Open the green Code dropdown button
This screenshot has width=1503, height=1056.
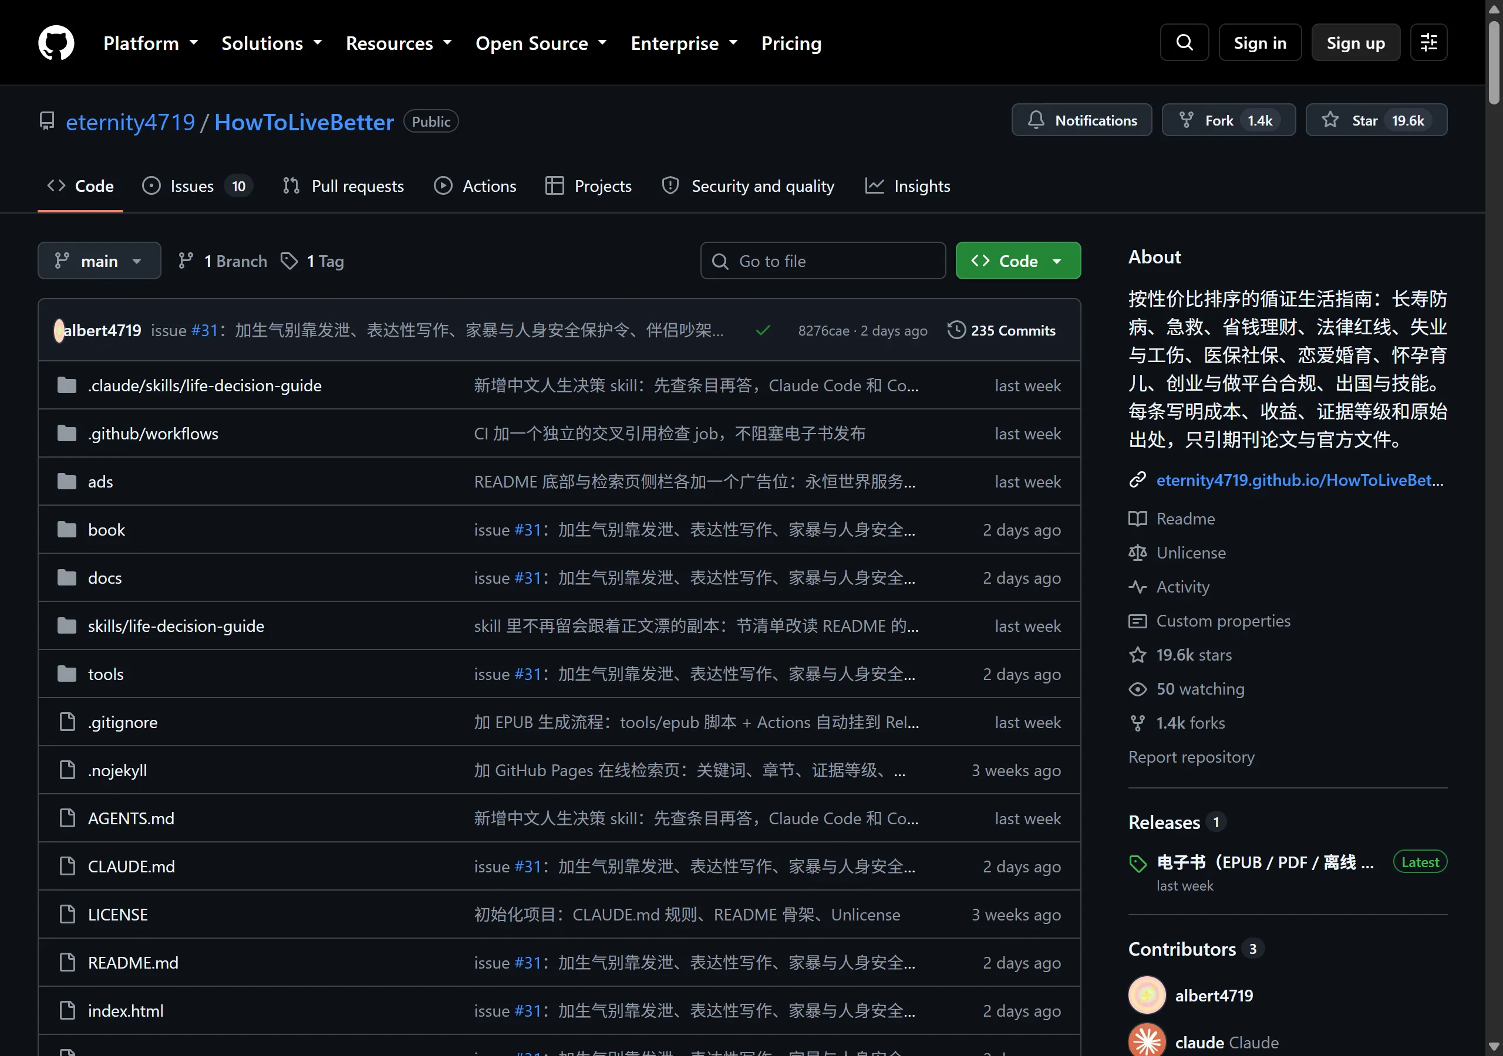1018,261
